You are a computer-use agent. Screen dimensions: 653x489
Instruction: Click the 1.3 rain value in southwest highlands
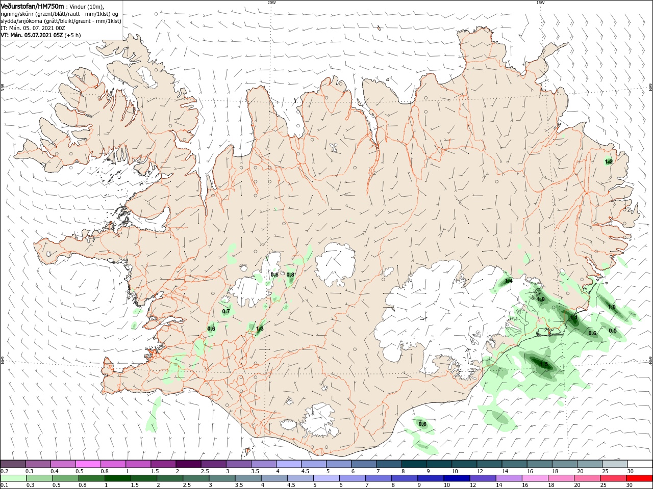(260, 329)
